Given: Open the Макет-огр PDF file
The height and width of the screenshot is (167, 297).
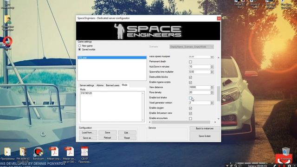Looking at the screenshot, I should point(54,154).
